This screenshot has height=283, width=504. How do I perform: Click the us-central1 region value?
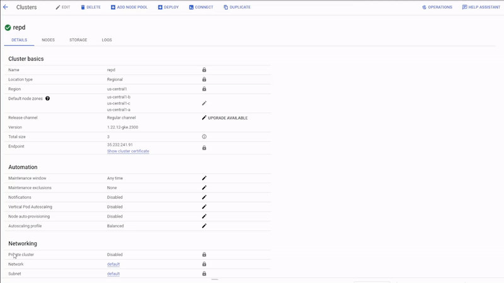click(117, 89)
